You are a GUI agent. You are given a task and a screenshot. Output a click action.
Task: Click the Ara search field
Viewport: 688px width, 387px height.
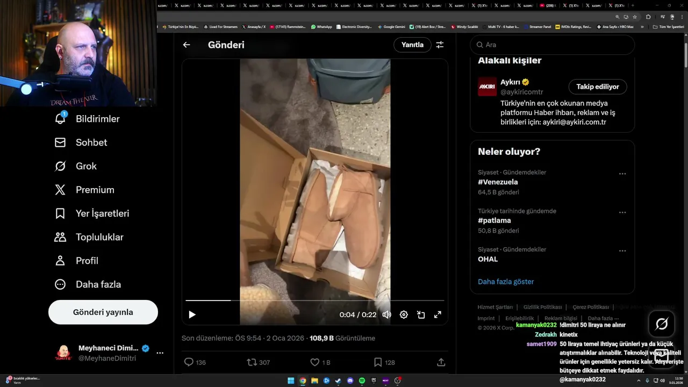[x=552, y=45]
